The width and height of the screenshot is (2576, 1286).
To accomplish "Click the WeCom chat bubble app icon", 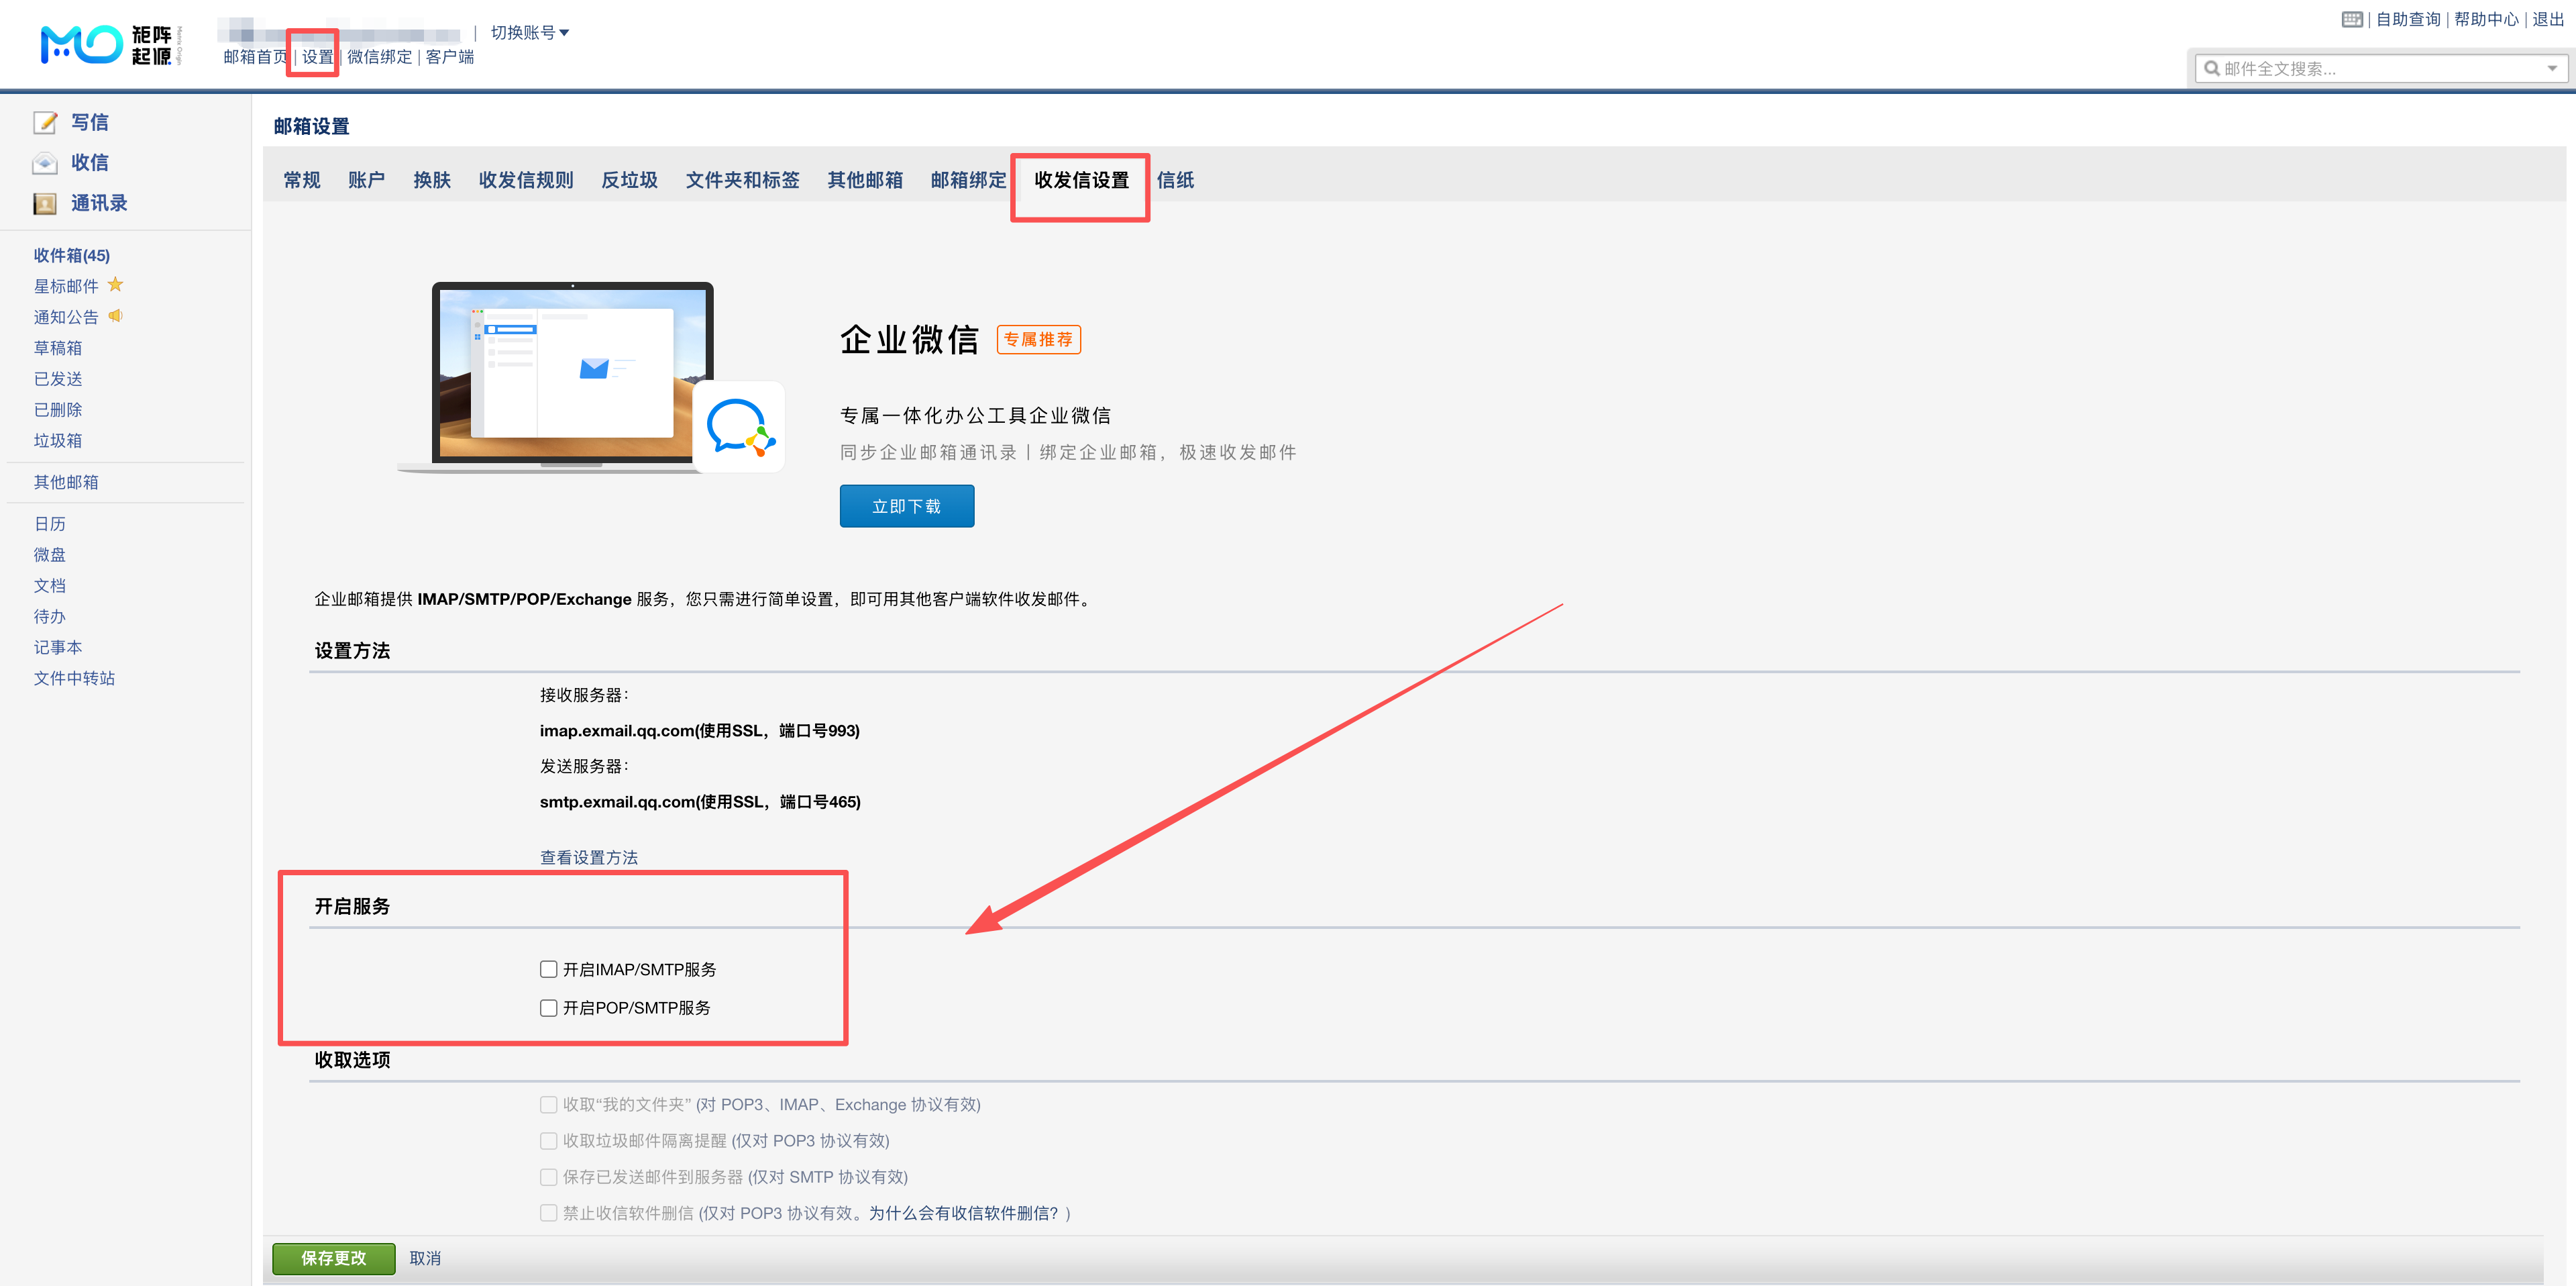I will (x=739, y=428).
